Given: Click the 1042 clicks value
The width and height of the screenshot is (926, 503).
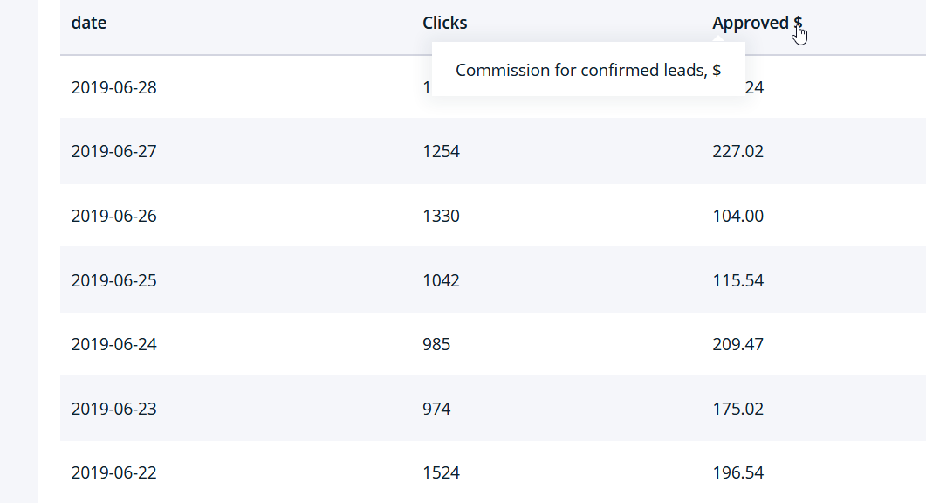Looking at the screenshot, I should [x=441, y=280].
